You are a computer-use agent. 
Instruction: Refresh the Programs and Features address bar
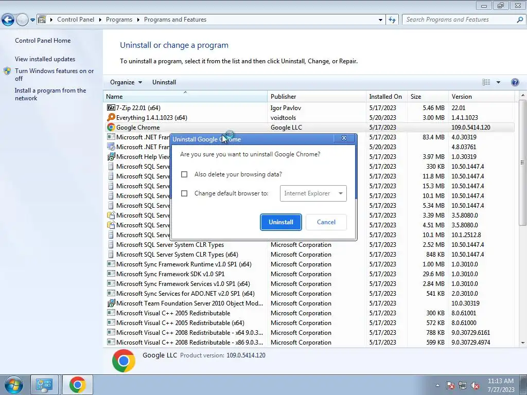pos(392,20)
